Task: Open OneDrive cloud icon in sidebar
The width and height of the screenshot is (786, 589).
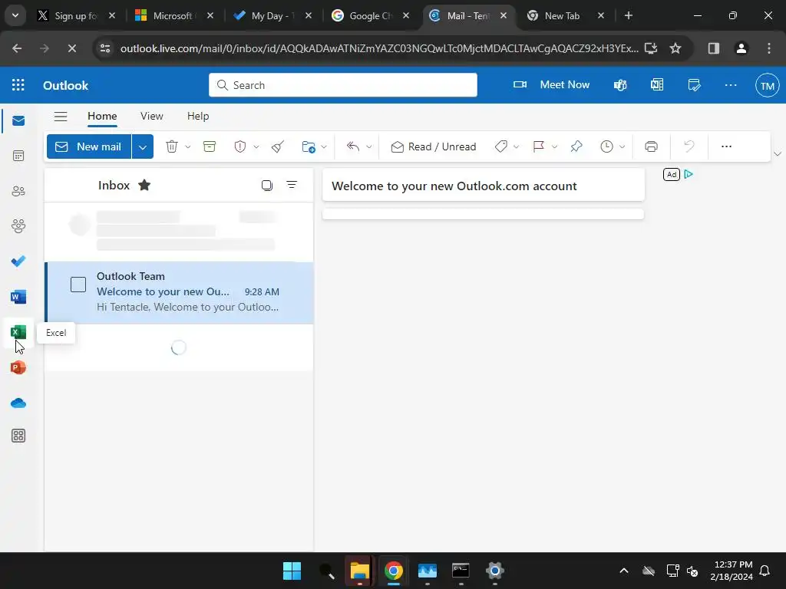Action: click(18, 403)
